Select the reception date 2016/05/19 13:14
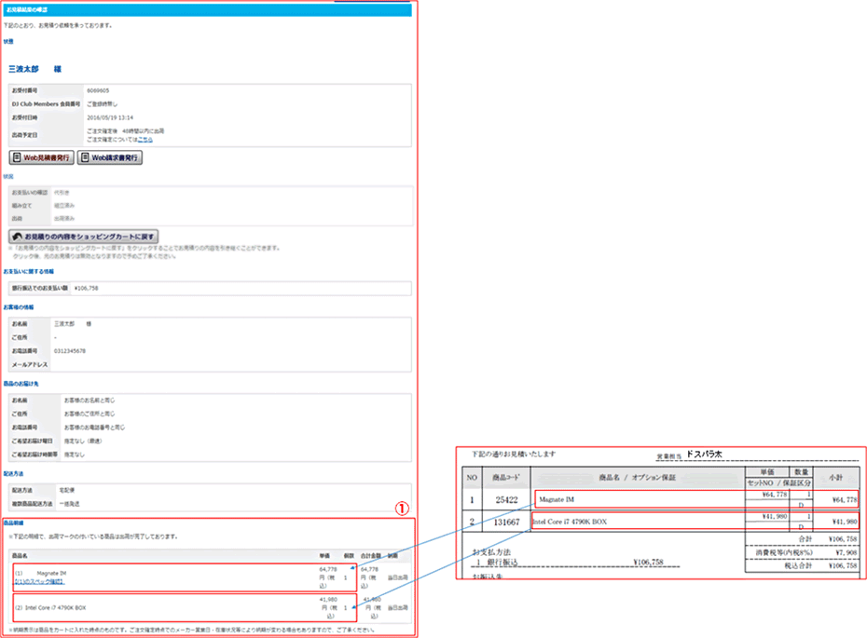 click(x=110, y=117)
